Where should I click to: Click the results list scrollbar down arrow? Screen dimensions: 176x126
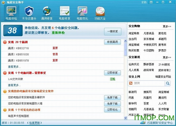coord(125,118)
